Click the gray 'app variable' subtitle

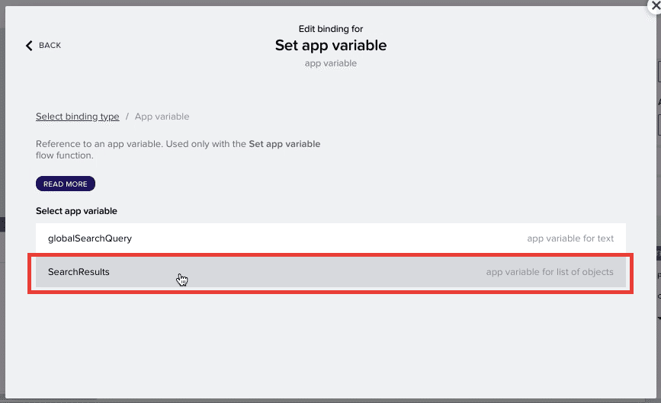pos(331,63)
